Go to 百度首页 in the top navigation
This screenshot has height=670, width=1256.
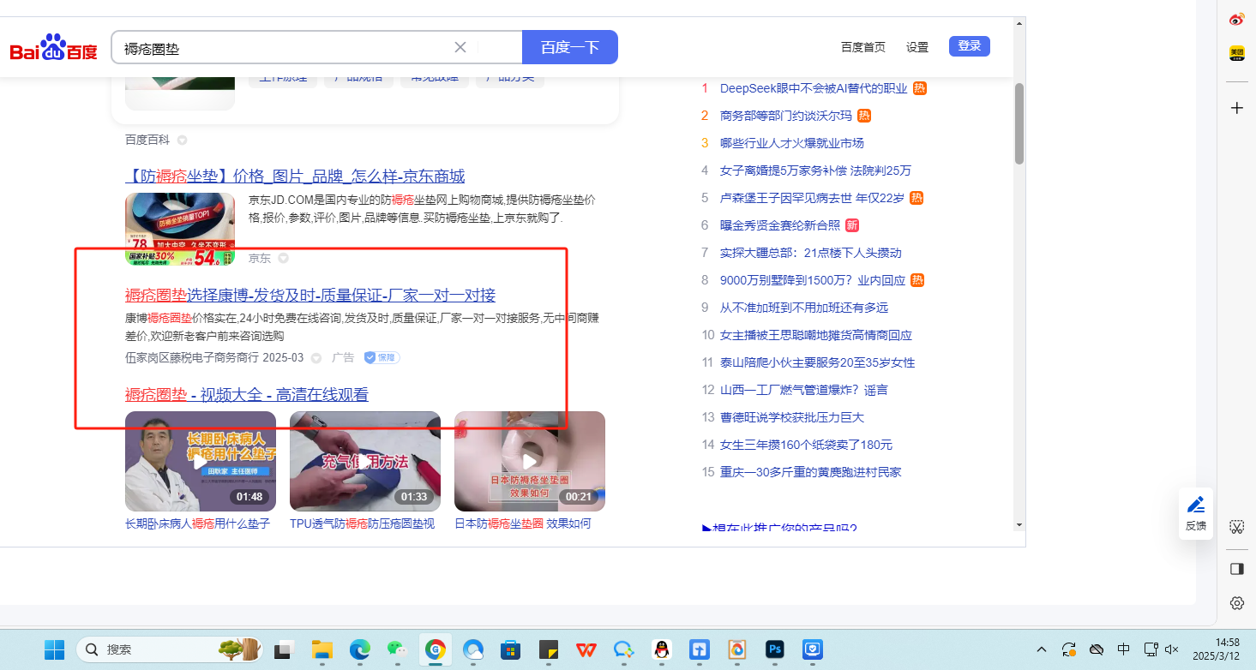click(862, 47)
